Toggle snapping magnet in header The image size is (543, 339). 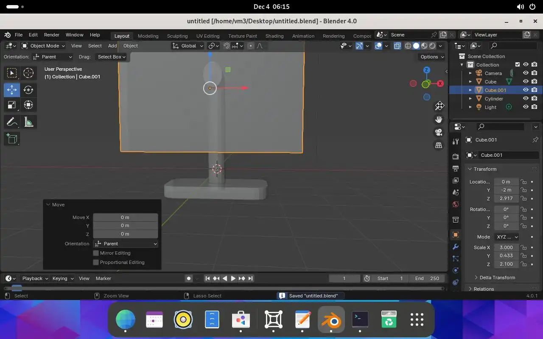coord(227,46)
